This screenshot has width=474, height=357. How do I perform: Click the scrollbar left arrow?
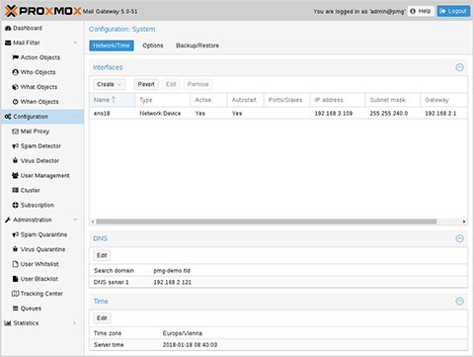point(93,222)
